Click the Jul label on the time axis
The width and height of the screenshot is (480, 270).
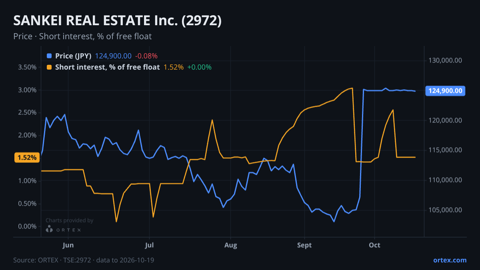pos(149,245)
